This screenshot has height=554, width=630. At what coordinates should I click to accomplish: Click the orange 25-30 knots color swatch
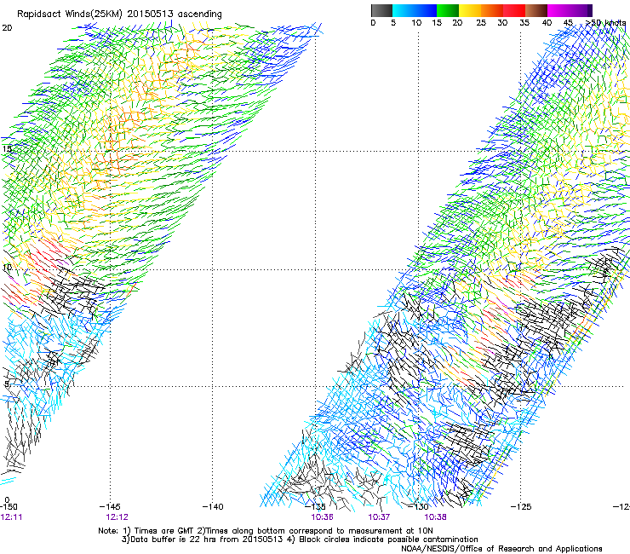pos(492,10)
